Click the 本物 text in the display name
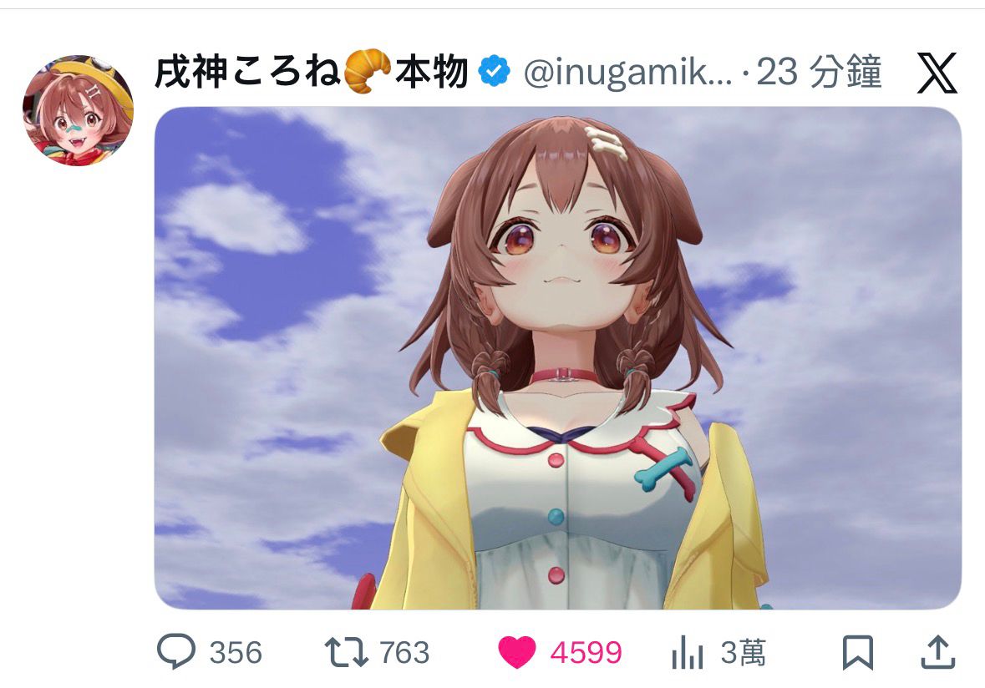Screen dimensions: 985x688 pyautogui.click(x=432, y=72)
